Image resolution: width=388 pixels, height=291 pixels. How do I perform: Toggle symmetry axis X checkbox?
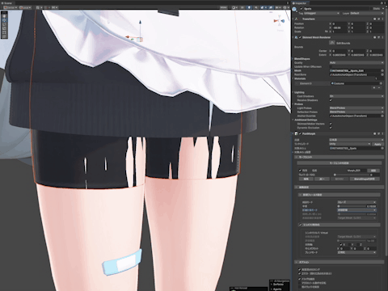341,245
